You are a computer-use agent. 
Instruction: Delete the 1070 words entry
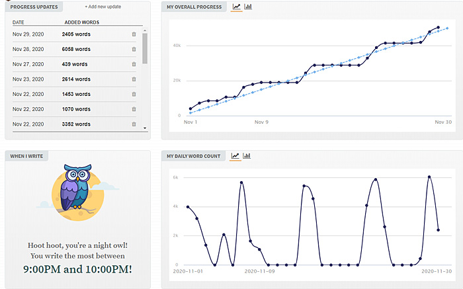pyautogui.click(x=134, y=109)
